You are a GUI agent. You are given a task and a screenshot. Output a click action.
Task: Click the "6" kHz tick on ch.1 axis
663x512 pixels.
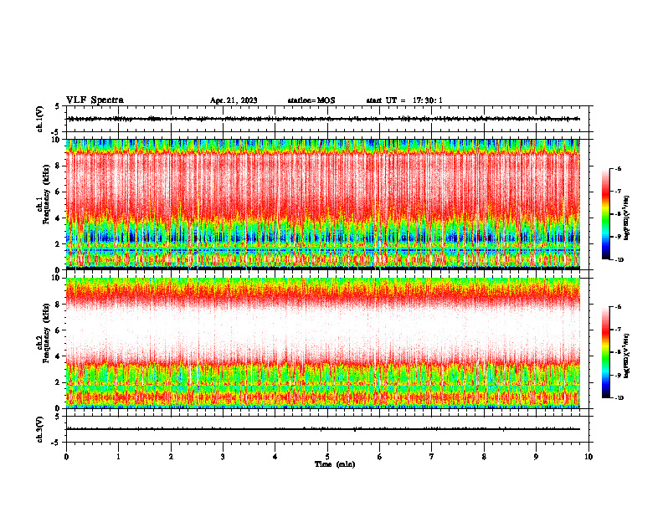coord(58,192)
